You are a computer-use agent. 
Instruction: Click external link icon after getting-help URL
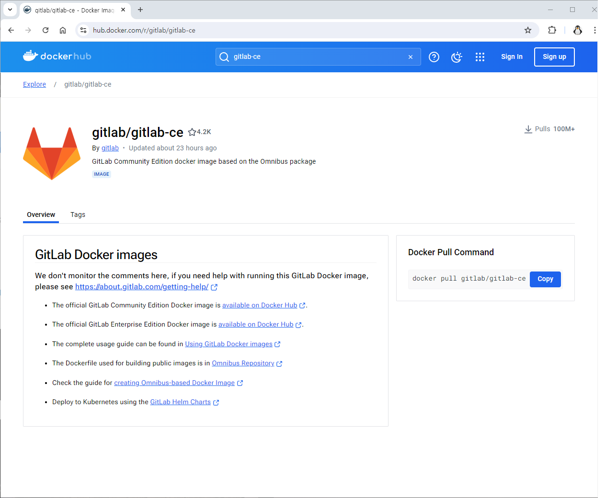[x=214, y=287]
